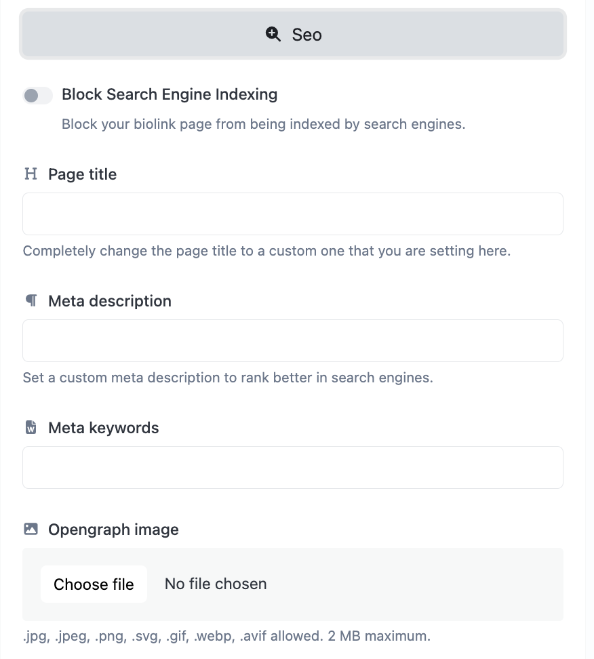The height and width of the screenshot is (659, 594).
Task: Click the Page title label
Action: tap(82, 174)
